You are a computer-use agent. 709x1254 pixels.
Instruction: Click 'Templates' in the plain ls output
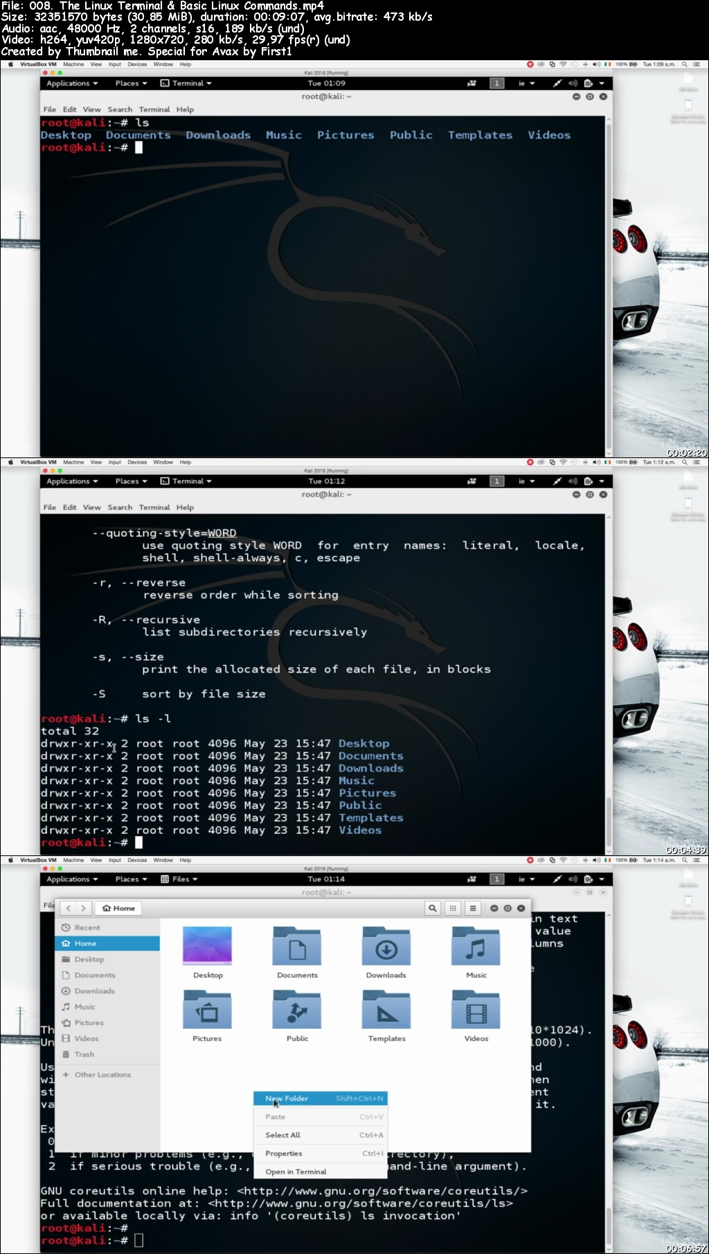tap(480, 135)
